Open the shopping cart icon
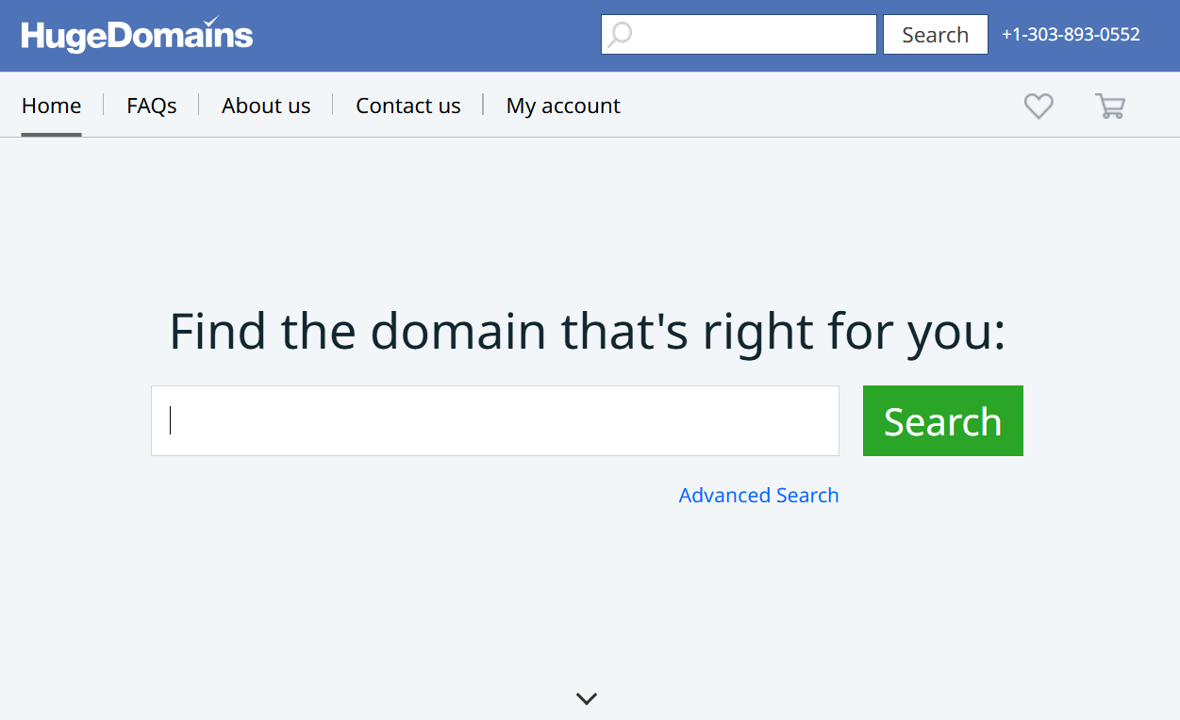Image resolution: width=1180 pixels, height=720 pixels. [x=1110, y=106]
